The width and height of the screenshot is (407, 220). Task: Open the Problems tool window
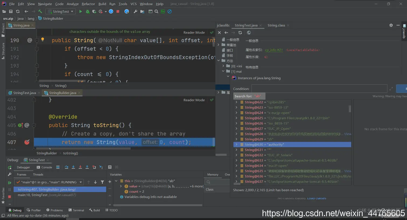pos(54,210)
